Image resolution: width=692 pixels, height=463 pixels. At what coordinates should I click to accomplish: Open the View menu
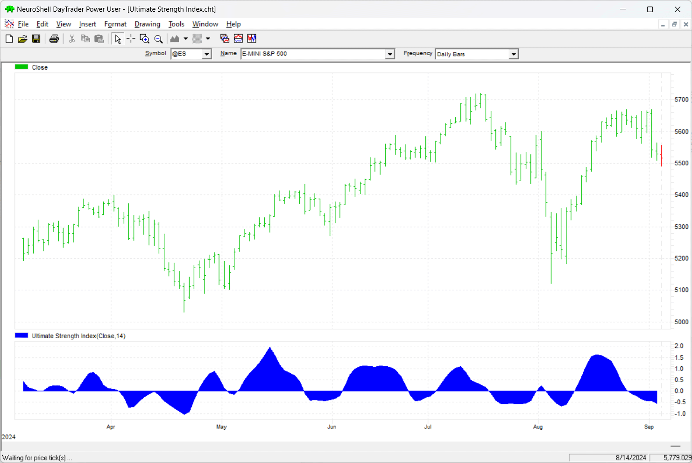[x=64, y=24]
